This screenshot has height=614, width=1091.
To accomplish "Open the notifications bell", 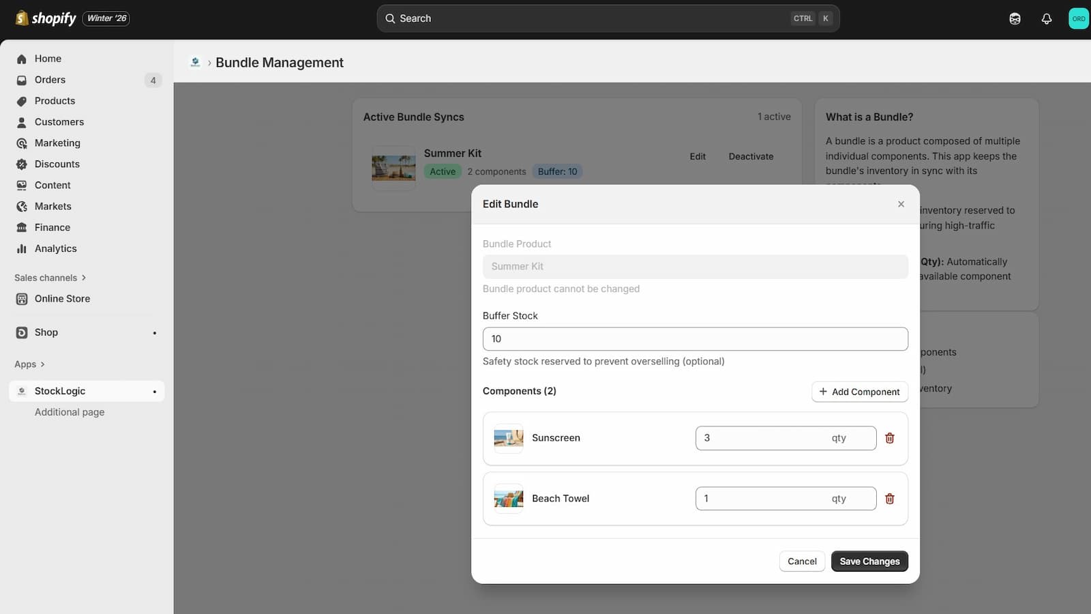I will (x=1046, y=19).
